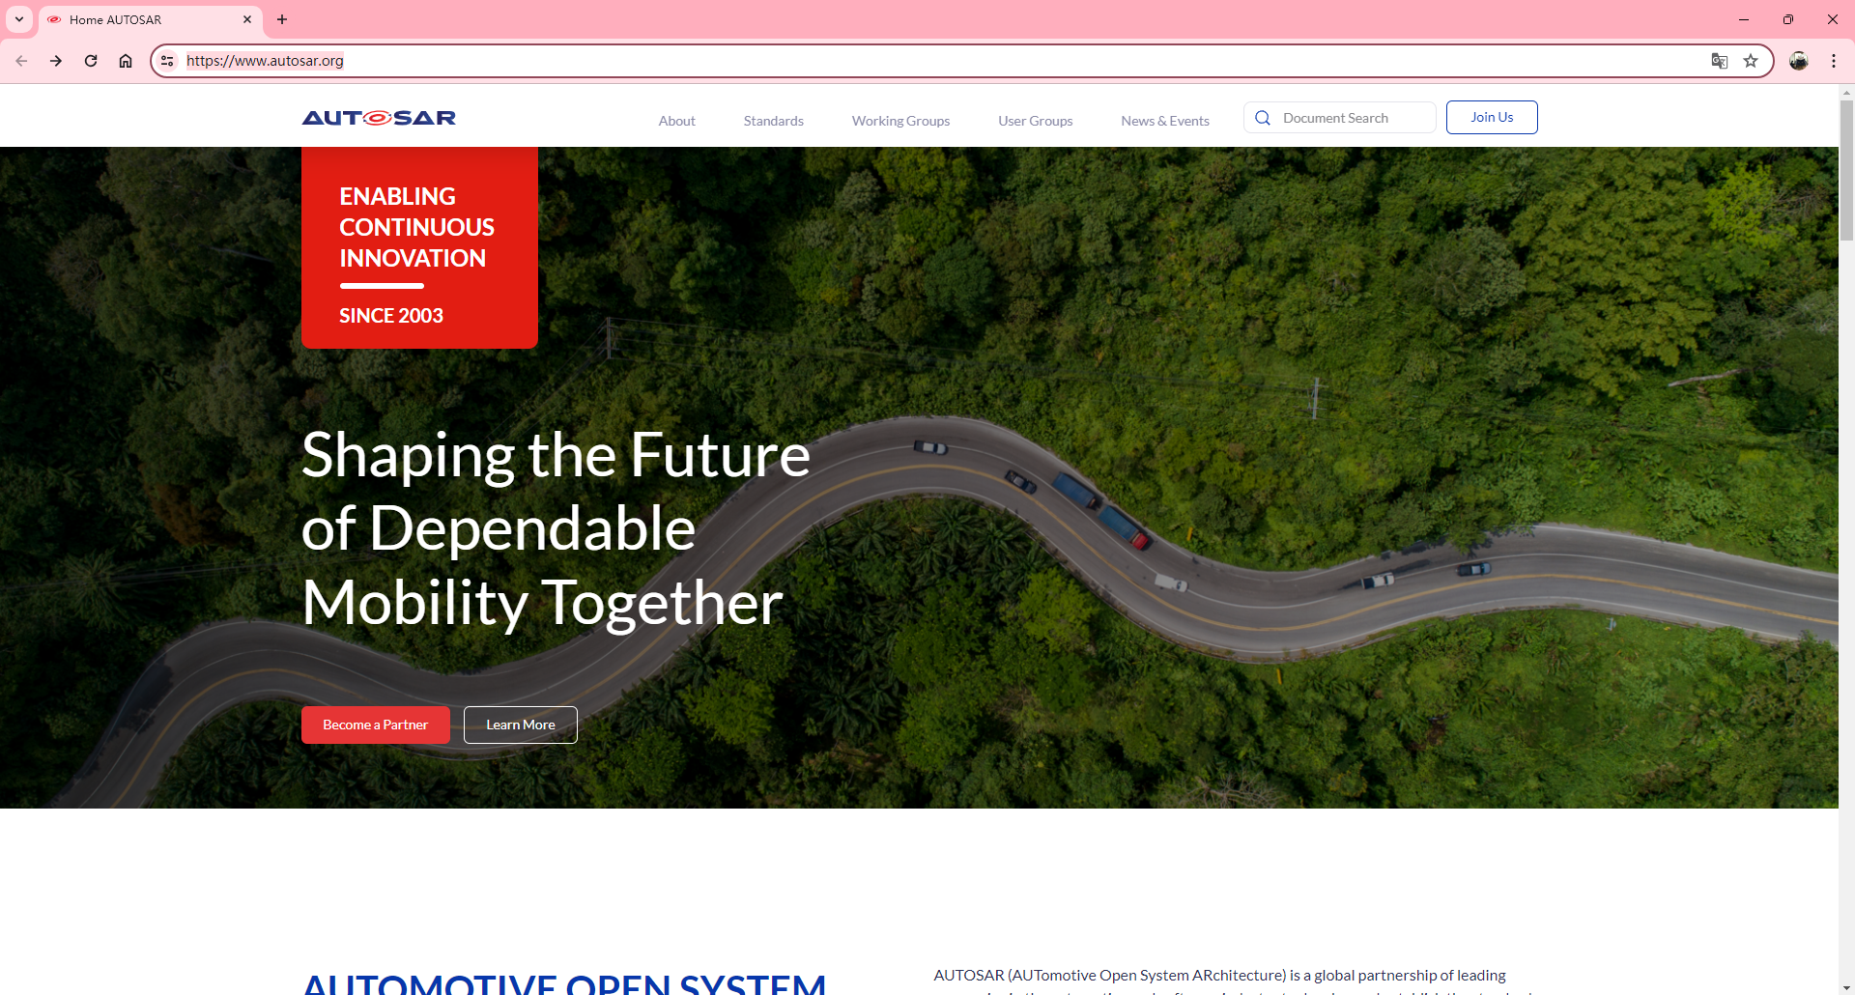Viewport: 1855px width, 995px height.
Task: Click the AUTOSAR logo in header
Action: click(379, 118)
